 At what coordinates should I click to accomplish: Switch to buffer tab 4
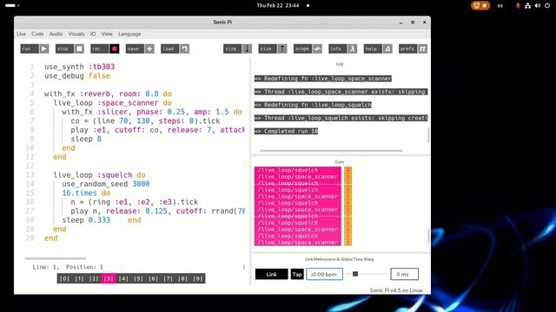[123, 278]
